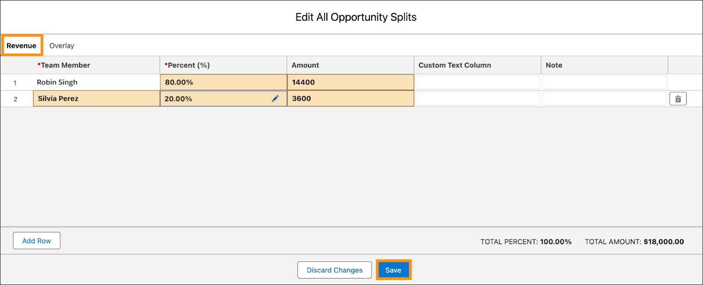This screenshot has width=703, height=285.
Task: Click the Total Amount $18,000.00 value
Action: pyautogui.click(x=663, y=242)
